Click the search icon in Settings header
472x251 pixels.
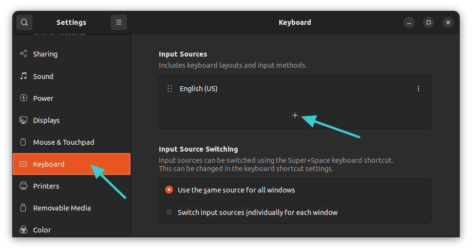pos(24,22)
